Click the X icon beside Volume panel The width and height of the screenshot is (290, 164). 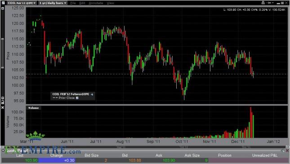click(x=3, y=107)
